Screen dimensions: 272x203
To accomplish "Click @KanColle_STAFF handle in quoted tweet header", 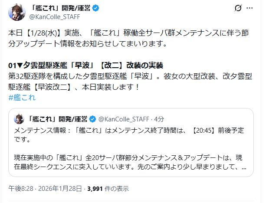I will tap(124, 119).
